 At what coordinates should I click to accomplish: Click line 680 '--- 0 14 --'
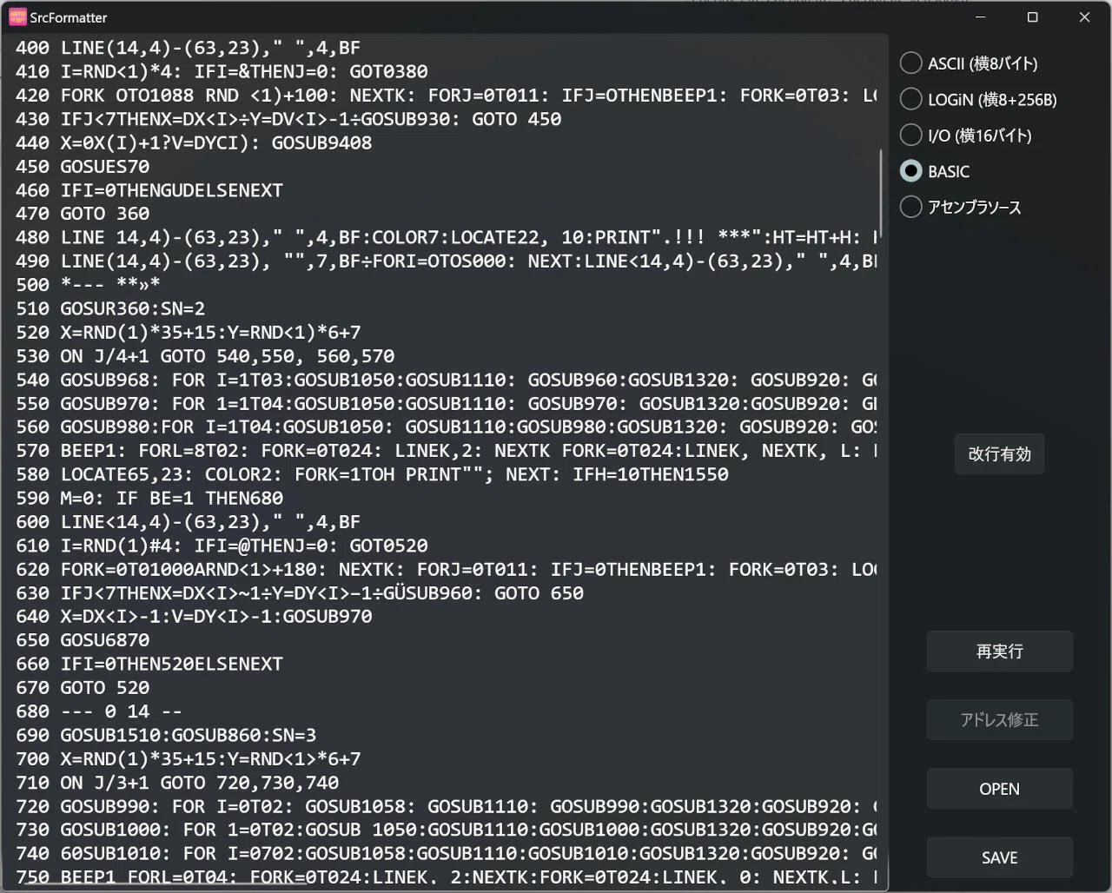point(99,711)
